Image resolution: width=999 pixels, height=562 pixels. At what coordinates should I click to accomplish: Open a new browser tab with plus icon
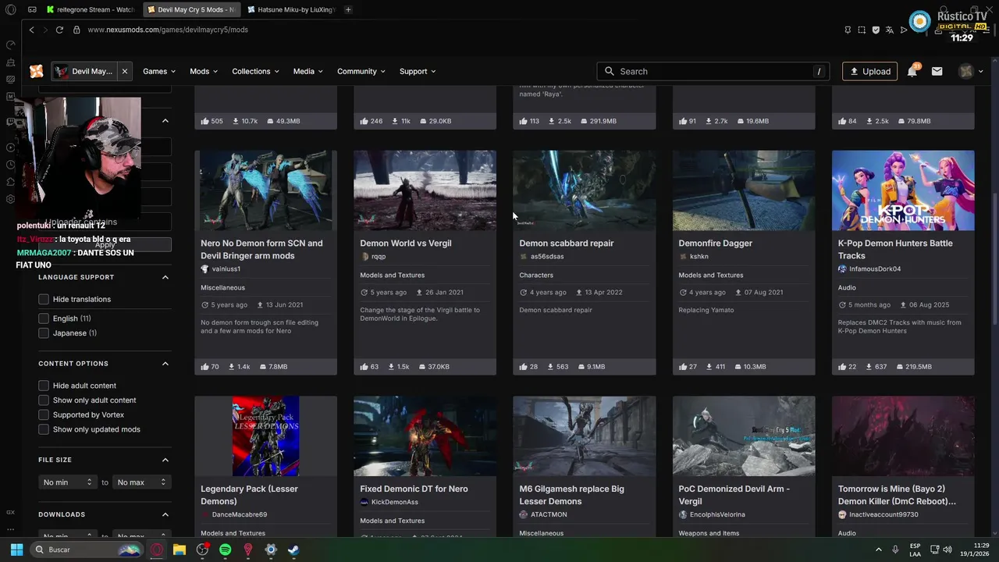pyautogui.click(x=348, y=9)
